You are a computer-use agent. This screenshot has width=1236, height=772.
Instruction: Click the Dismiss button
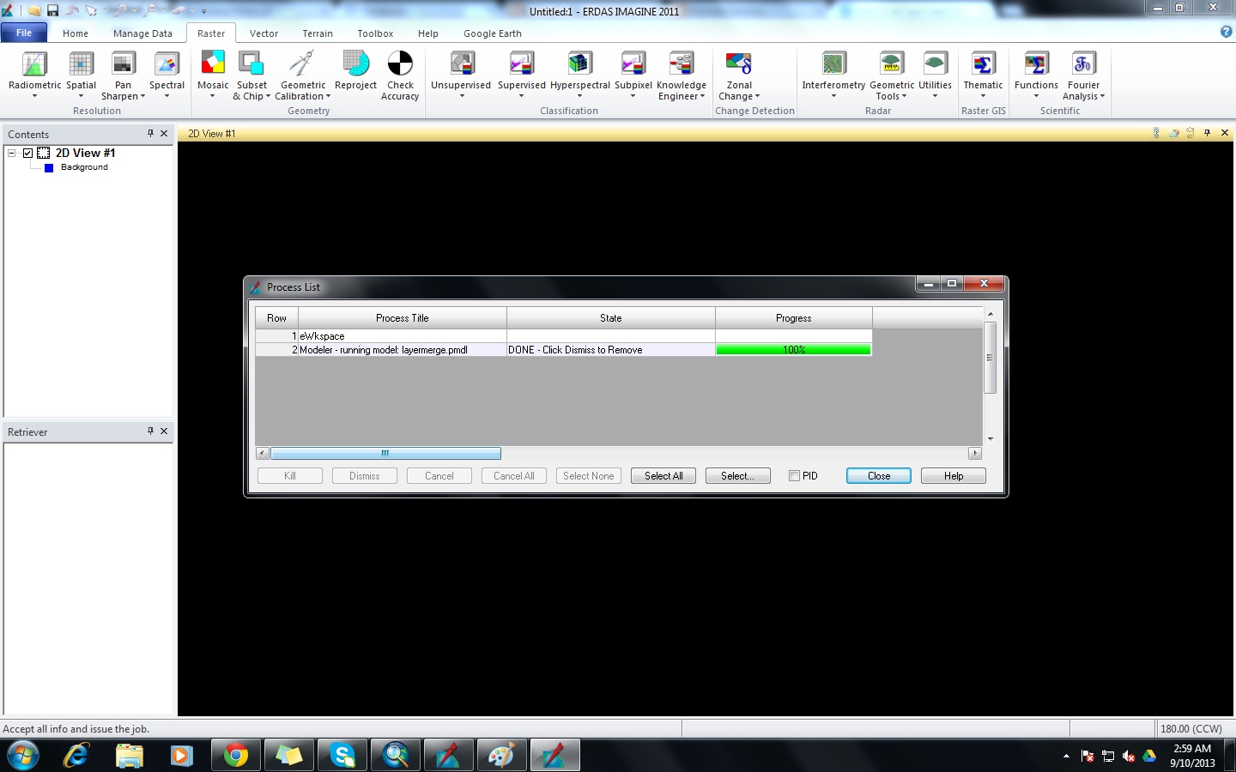(365, 476)
